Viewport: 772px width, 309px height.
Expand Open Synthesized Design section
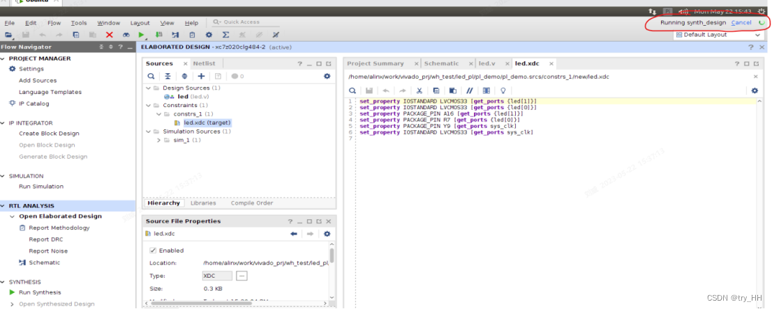(x=13, y=304)
